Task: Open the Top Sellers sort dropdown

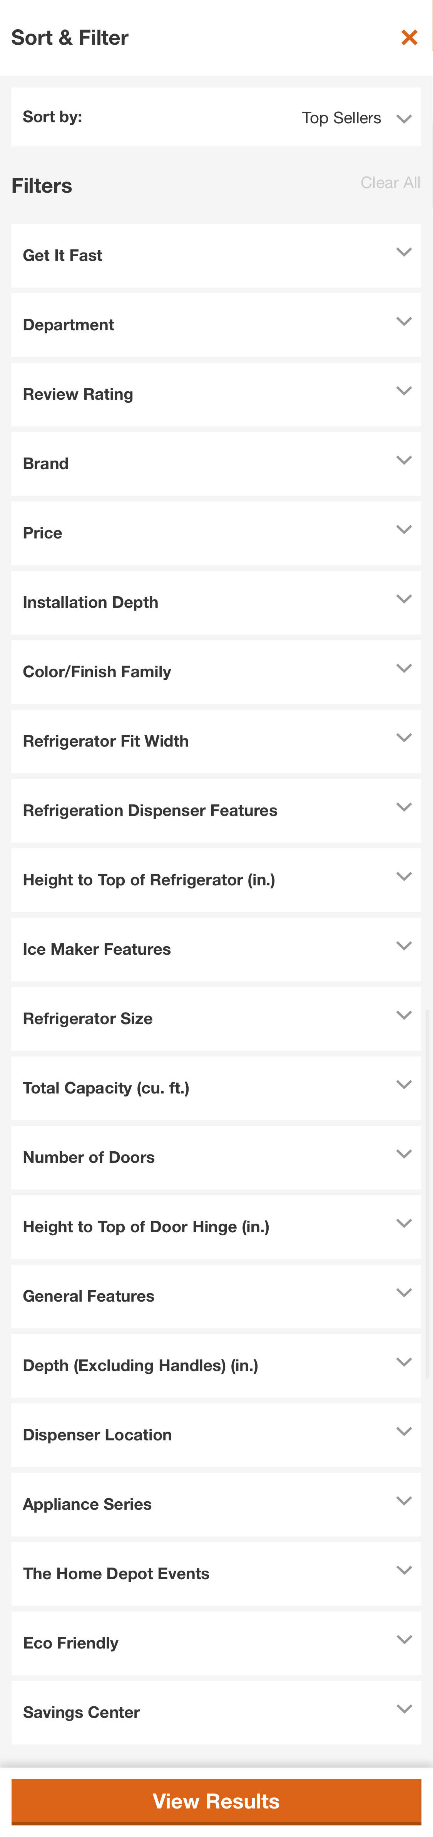Action: click(x=356, y=118)
